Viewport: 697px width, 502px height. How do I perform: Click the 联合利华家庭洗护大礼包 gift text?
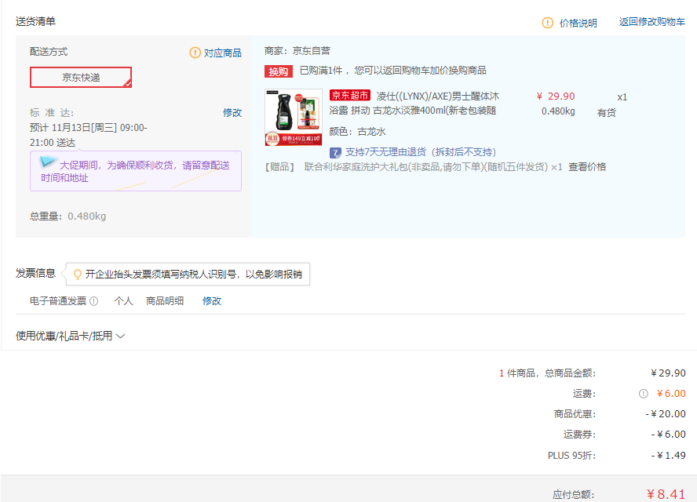(426, 167)
